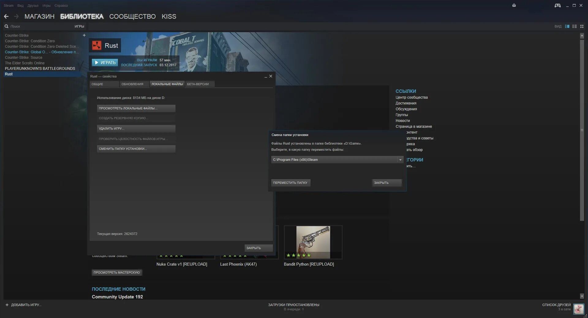Open Страница в магазине link
Viewport: 588px width, 318px height.
point(414,127)
